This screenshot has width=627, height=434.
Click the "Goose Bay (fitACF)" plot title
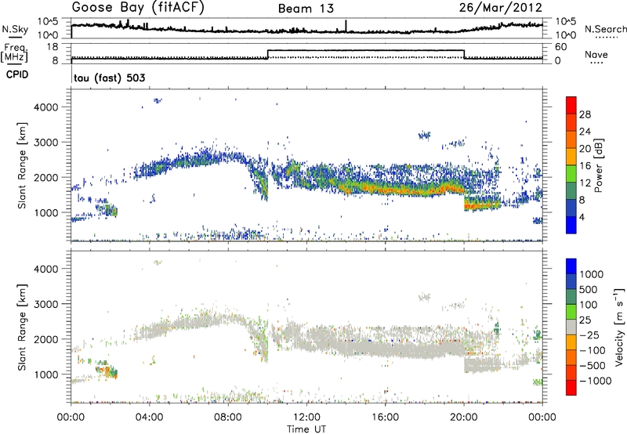coord(138,7)
